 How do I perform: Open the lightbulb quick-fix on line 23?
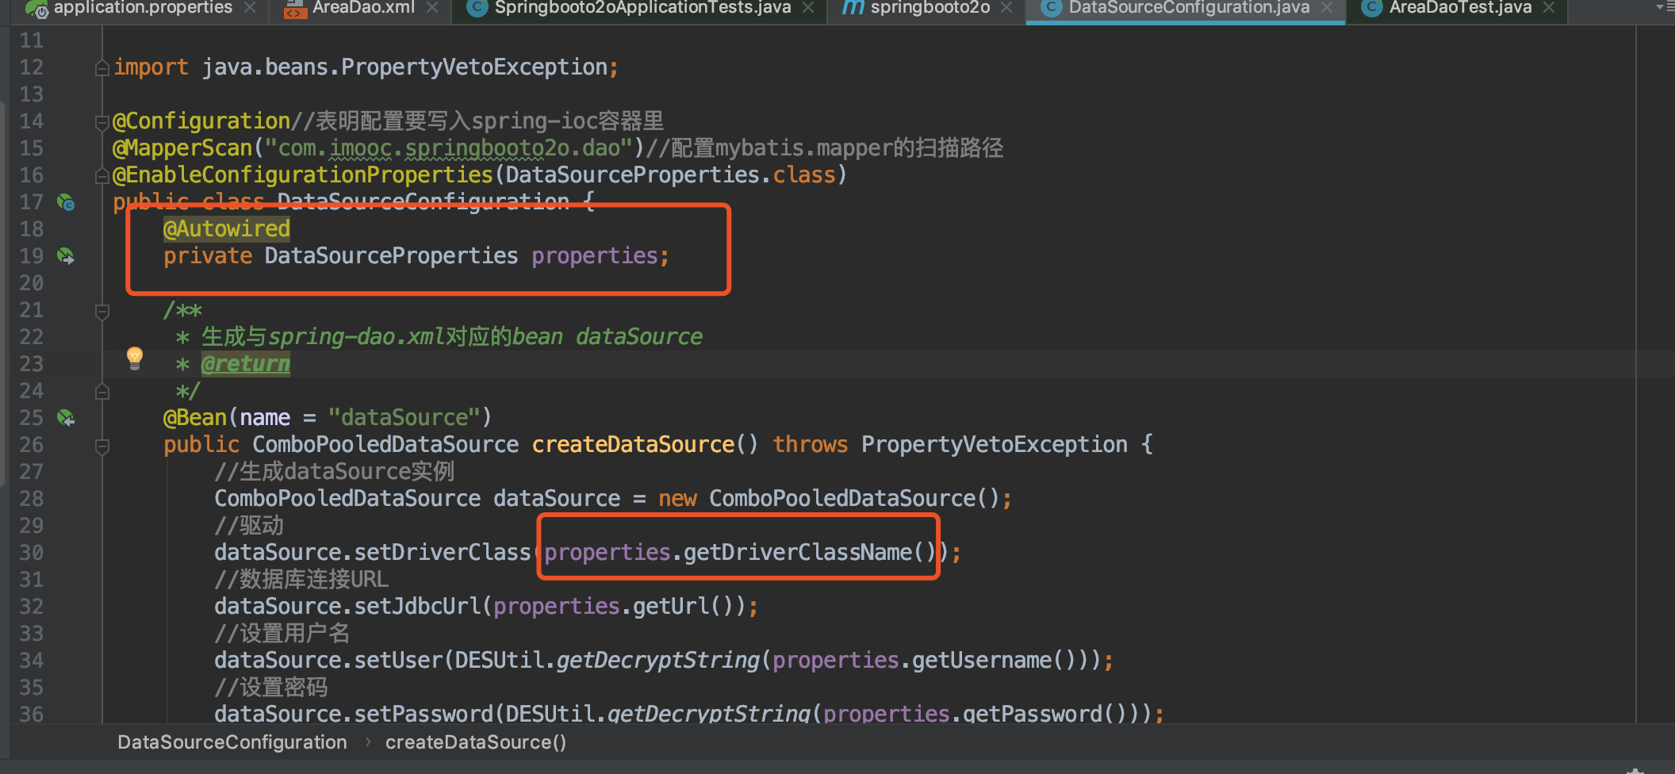coord(135,358)
